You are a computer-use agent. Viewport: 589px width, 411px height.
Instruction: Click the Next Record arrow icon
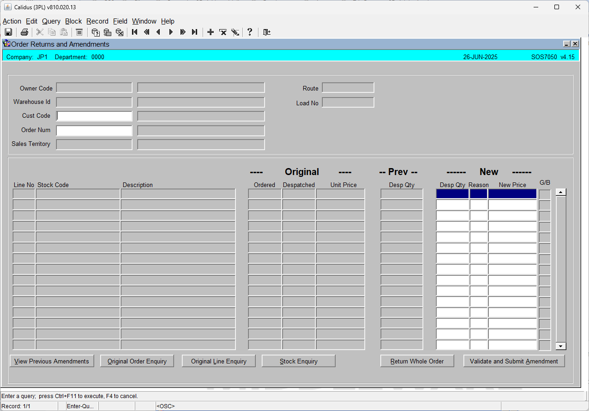pos(171,32)
